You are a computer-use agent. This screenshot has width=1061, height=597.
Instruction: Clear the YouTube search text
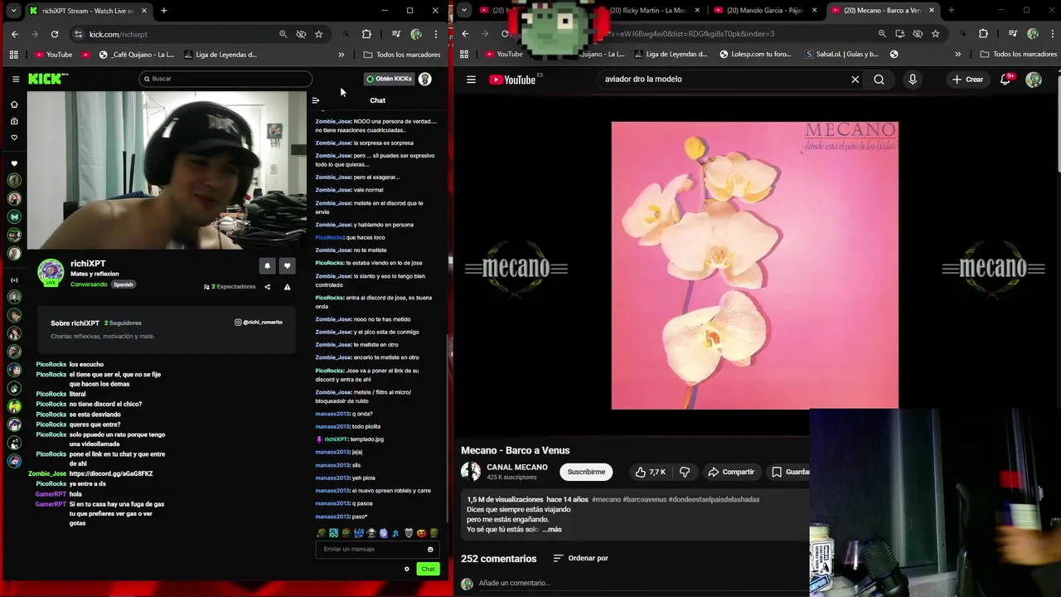click(x=855, y=80)
